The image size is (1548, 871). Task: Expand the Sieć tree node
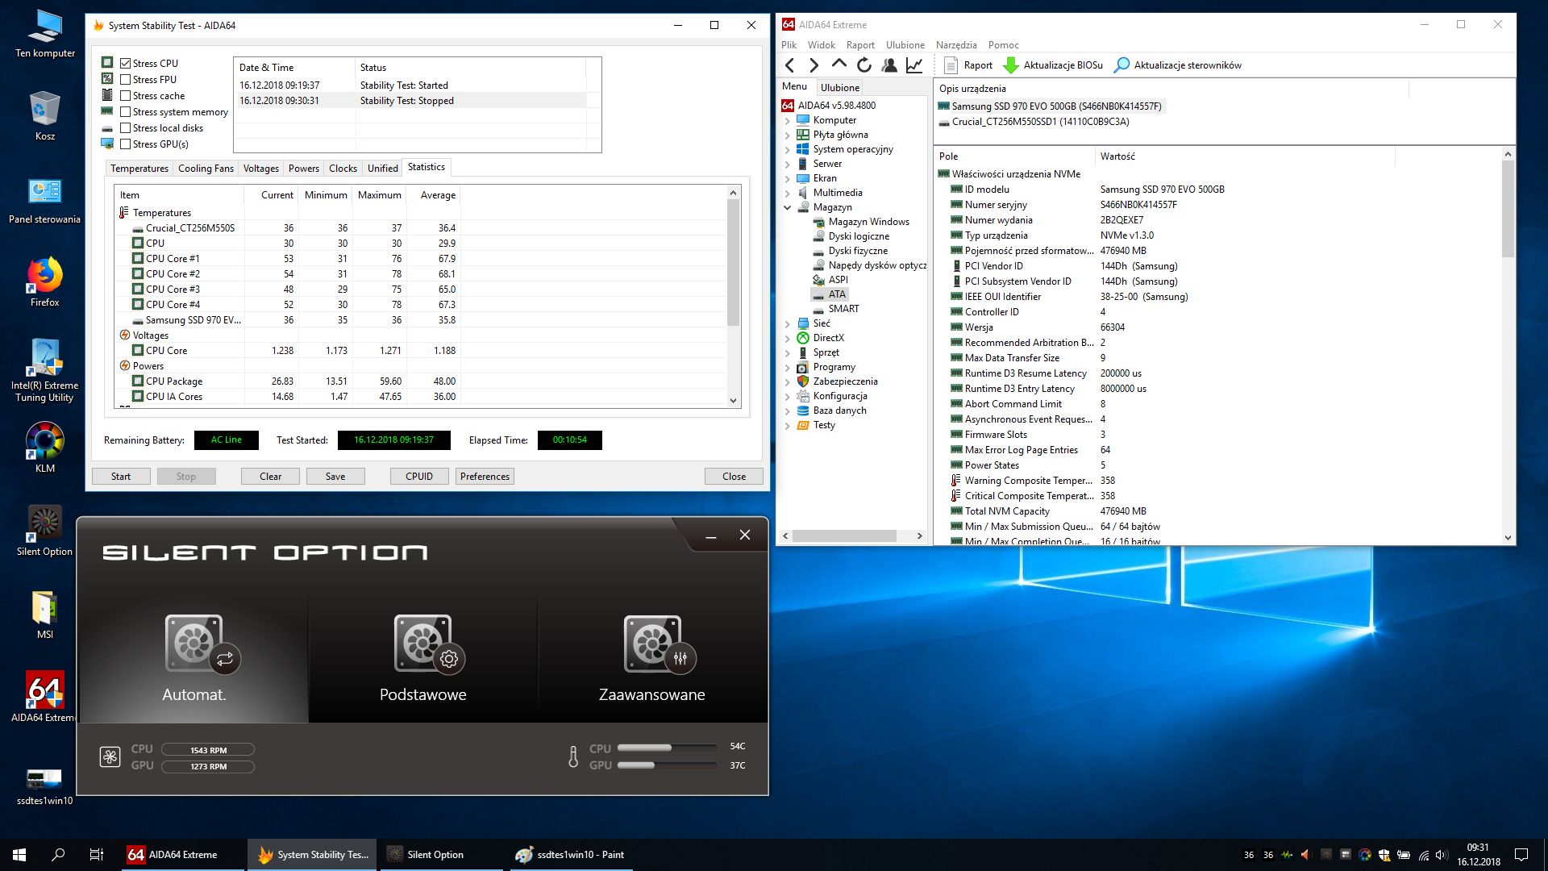pos(788,323)
